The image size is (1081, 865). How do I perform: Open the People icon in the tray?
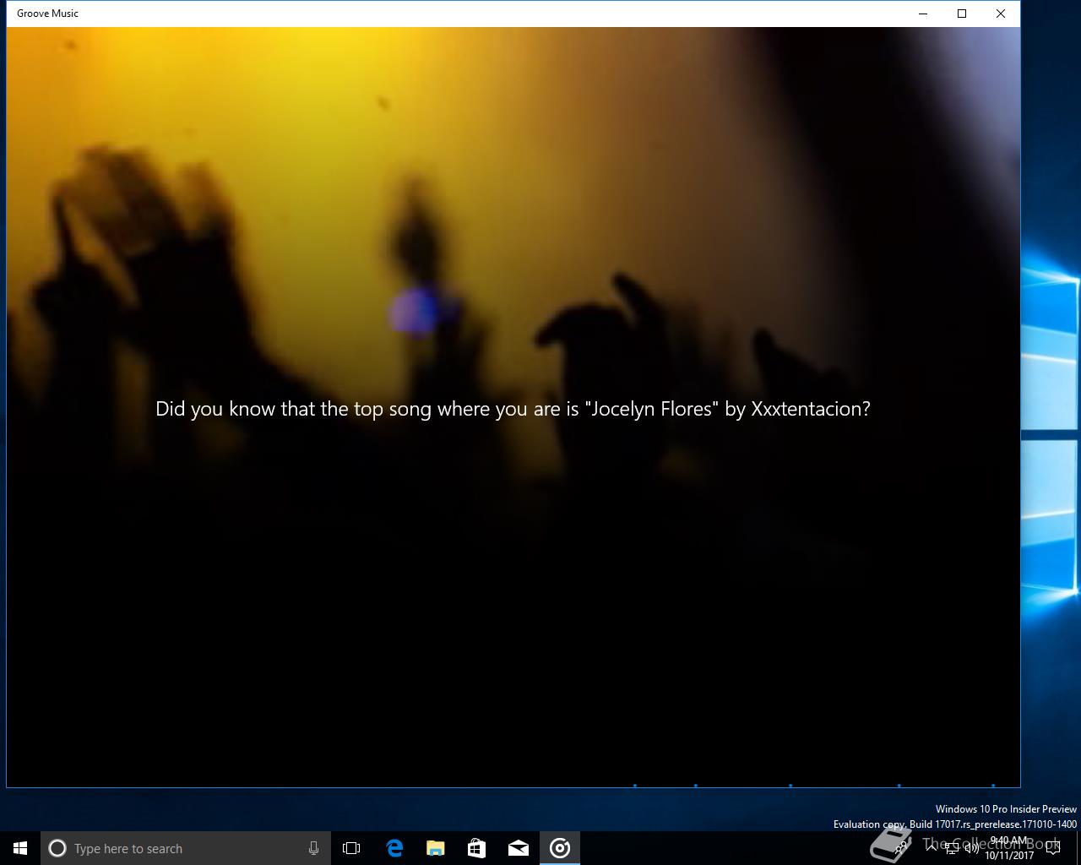click(x=900, y=848)
